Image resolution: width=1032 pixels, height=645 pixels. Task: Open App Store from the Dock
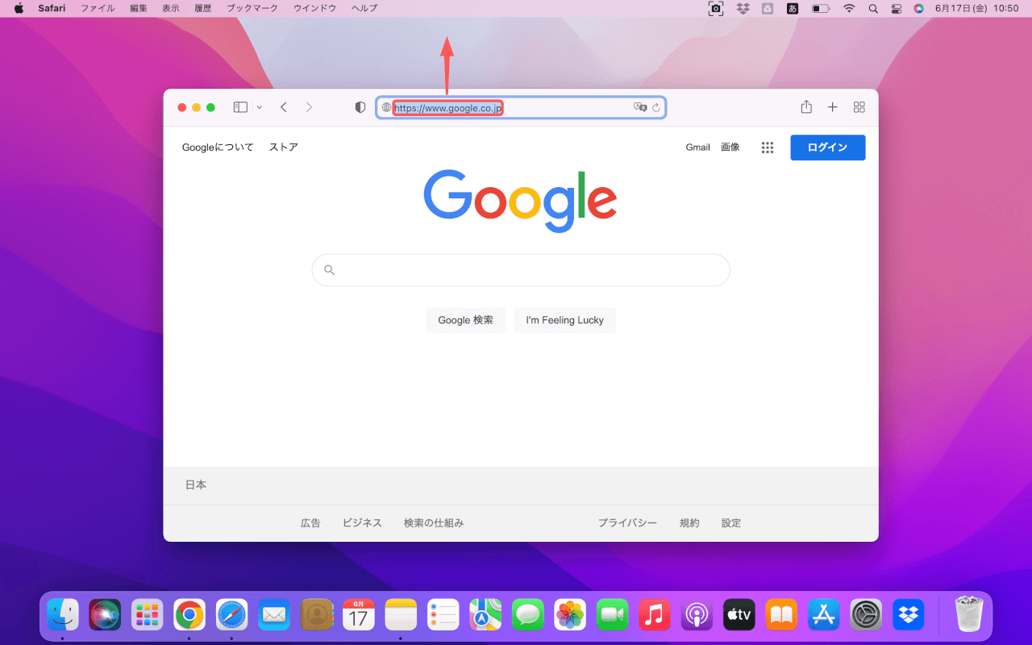(x=824, y=614)
